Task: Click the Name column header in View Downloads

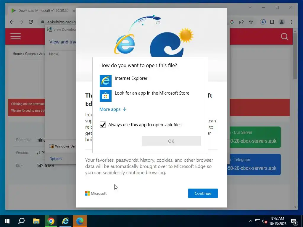Action: pos(54,54)
